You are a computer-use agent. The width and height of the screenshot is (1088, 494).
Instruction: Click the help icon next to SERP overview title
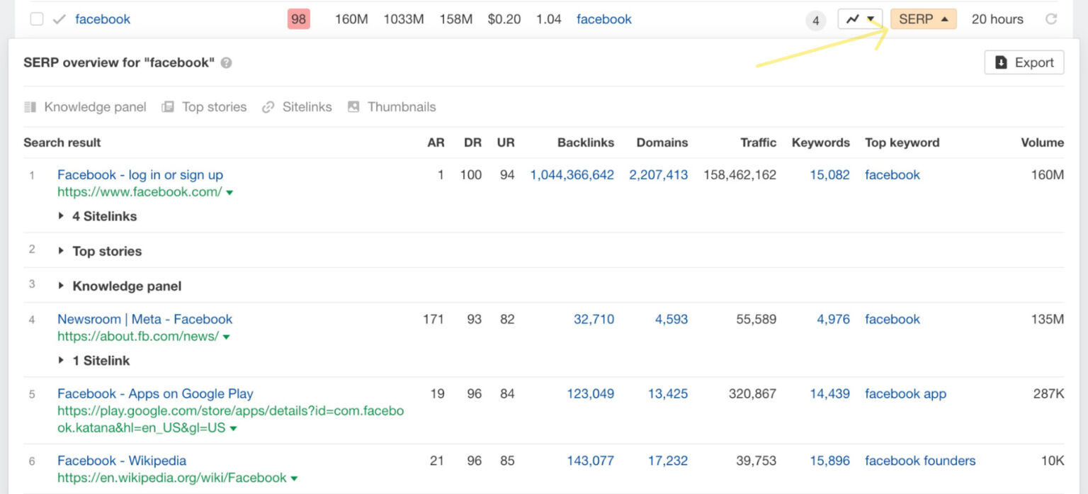226,62
